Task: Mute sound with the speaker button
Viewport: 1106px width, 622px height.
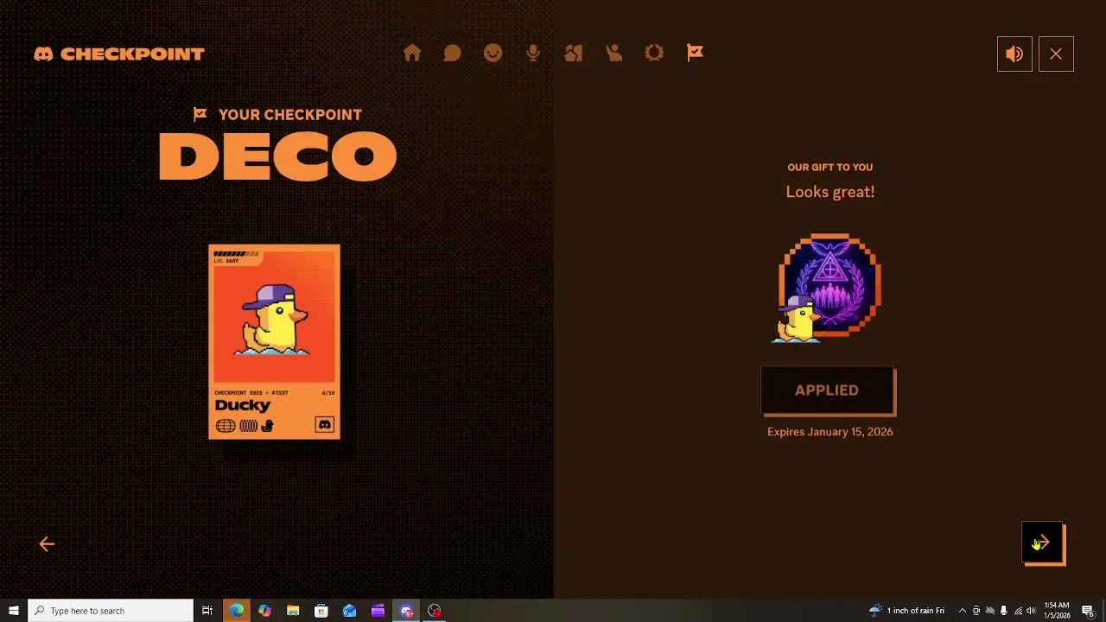Action: [1014, 54]
